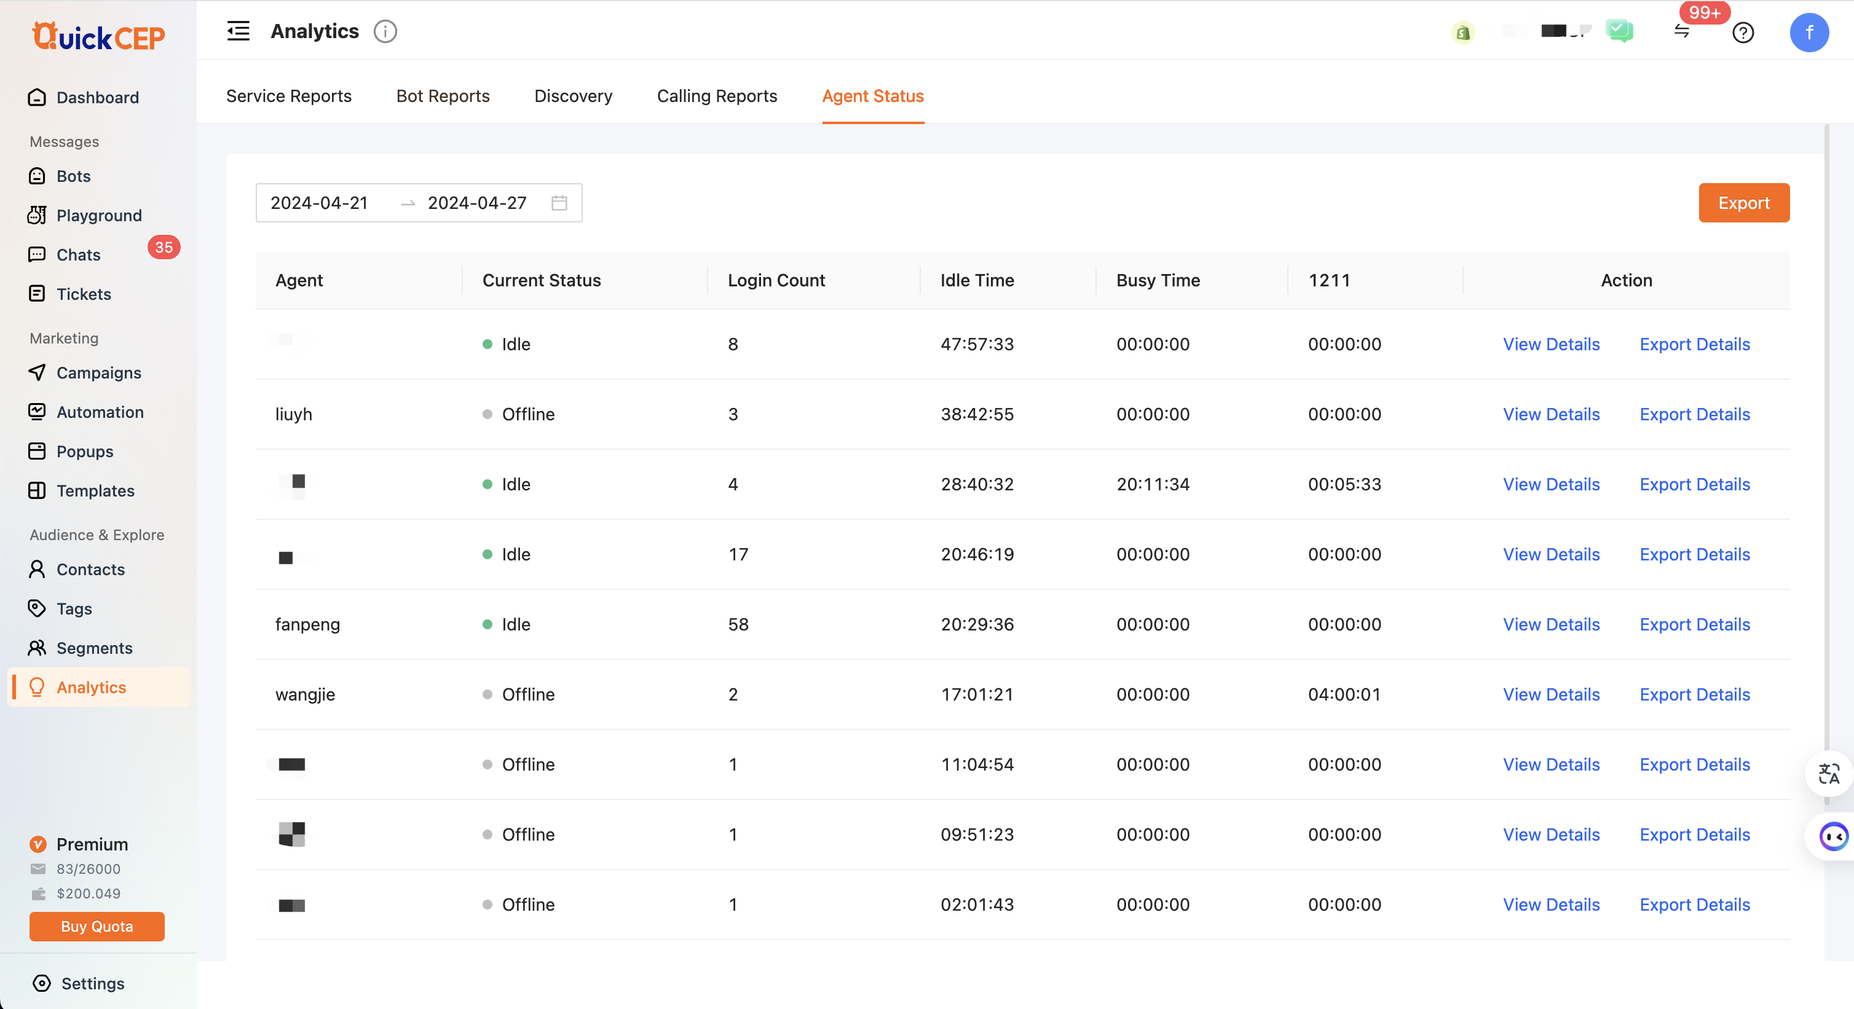View Details for agent with login count 17
Image resolution: width=1854 pixels, height=1009 pixels.
(1551, 554)
